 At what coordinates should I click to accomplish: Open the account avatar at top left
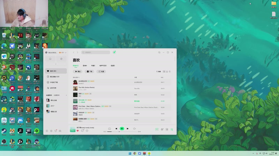[x=46, y=53]
